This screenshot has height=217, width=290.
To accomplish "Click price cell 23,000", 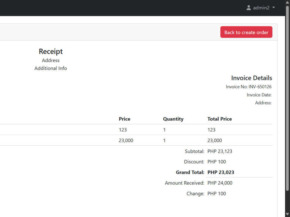I will [x=126, y=140].
